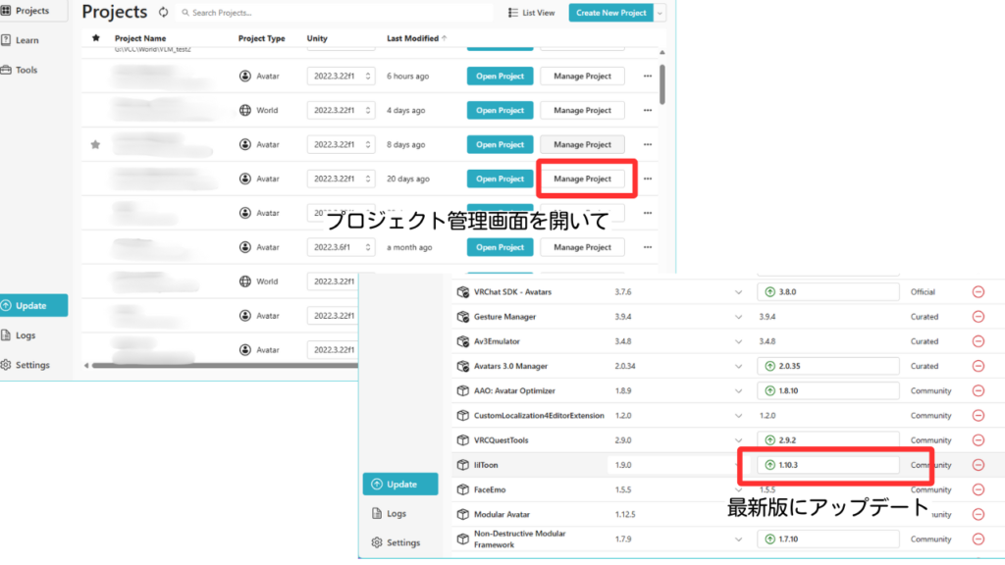Expand the version chevron for CustomLocalization4EditorExtension
Viewport: 1005px width, 565px height.
click(738, 416)
